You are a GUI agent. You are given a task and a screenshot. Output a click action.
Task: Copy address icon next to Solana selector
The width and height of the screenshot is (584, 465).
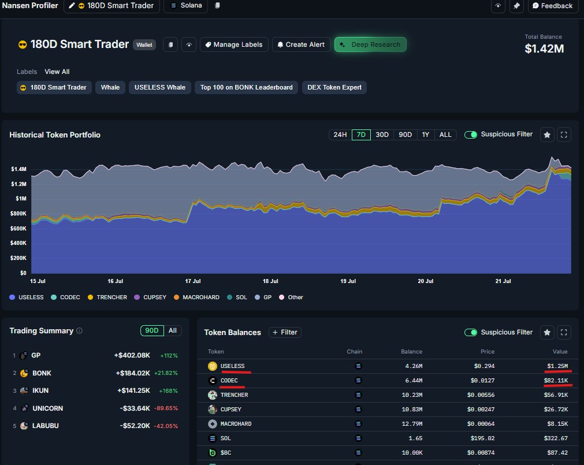click(217, 6)
